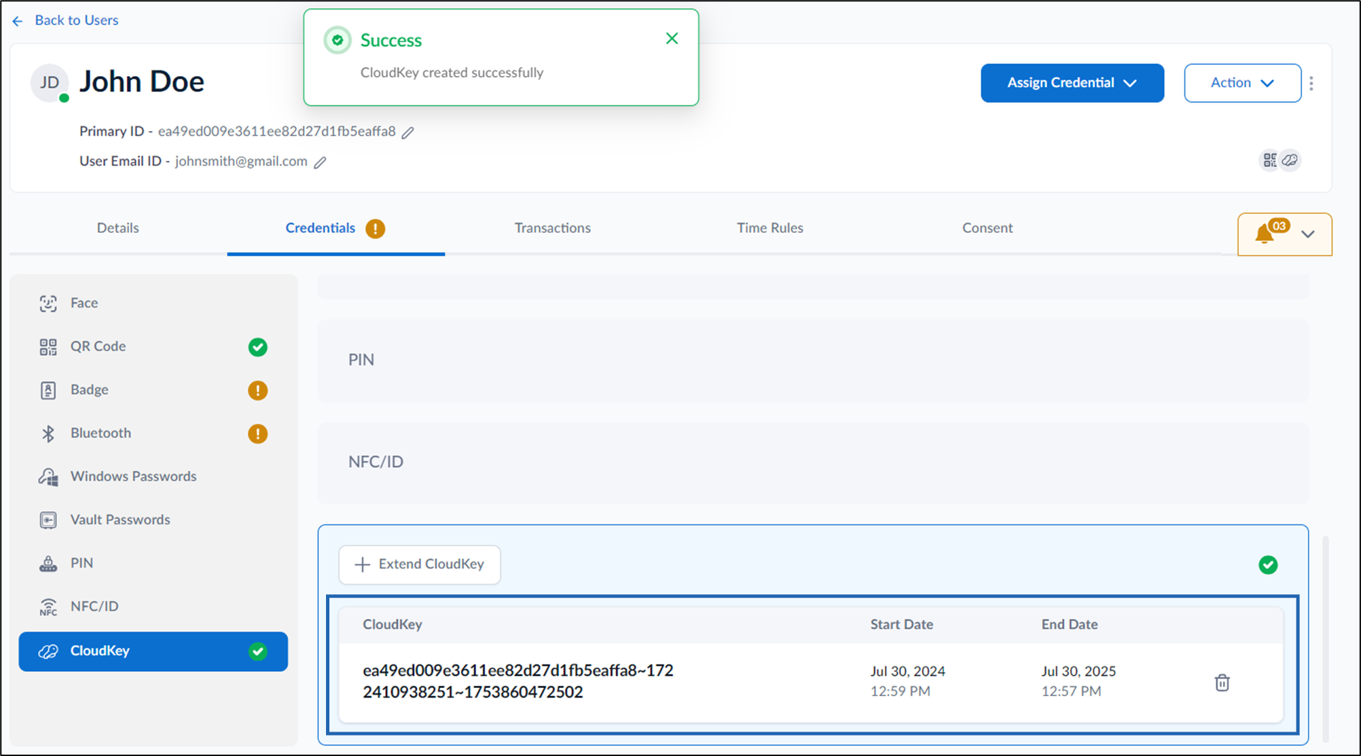Select Windows Passwords in sidebar
The image size is (1361, 756).
153,477
